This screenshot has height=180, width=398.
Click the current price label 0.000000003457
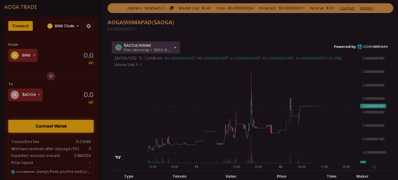pyautogui.click(x=373, y=106)
